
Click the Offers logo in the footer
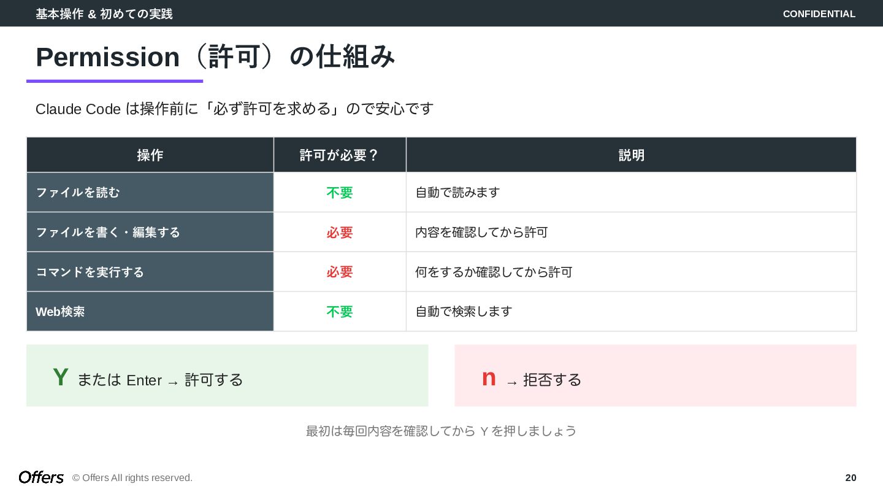[x=41, y=477]
